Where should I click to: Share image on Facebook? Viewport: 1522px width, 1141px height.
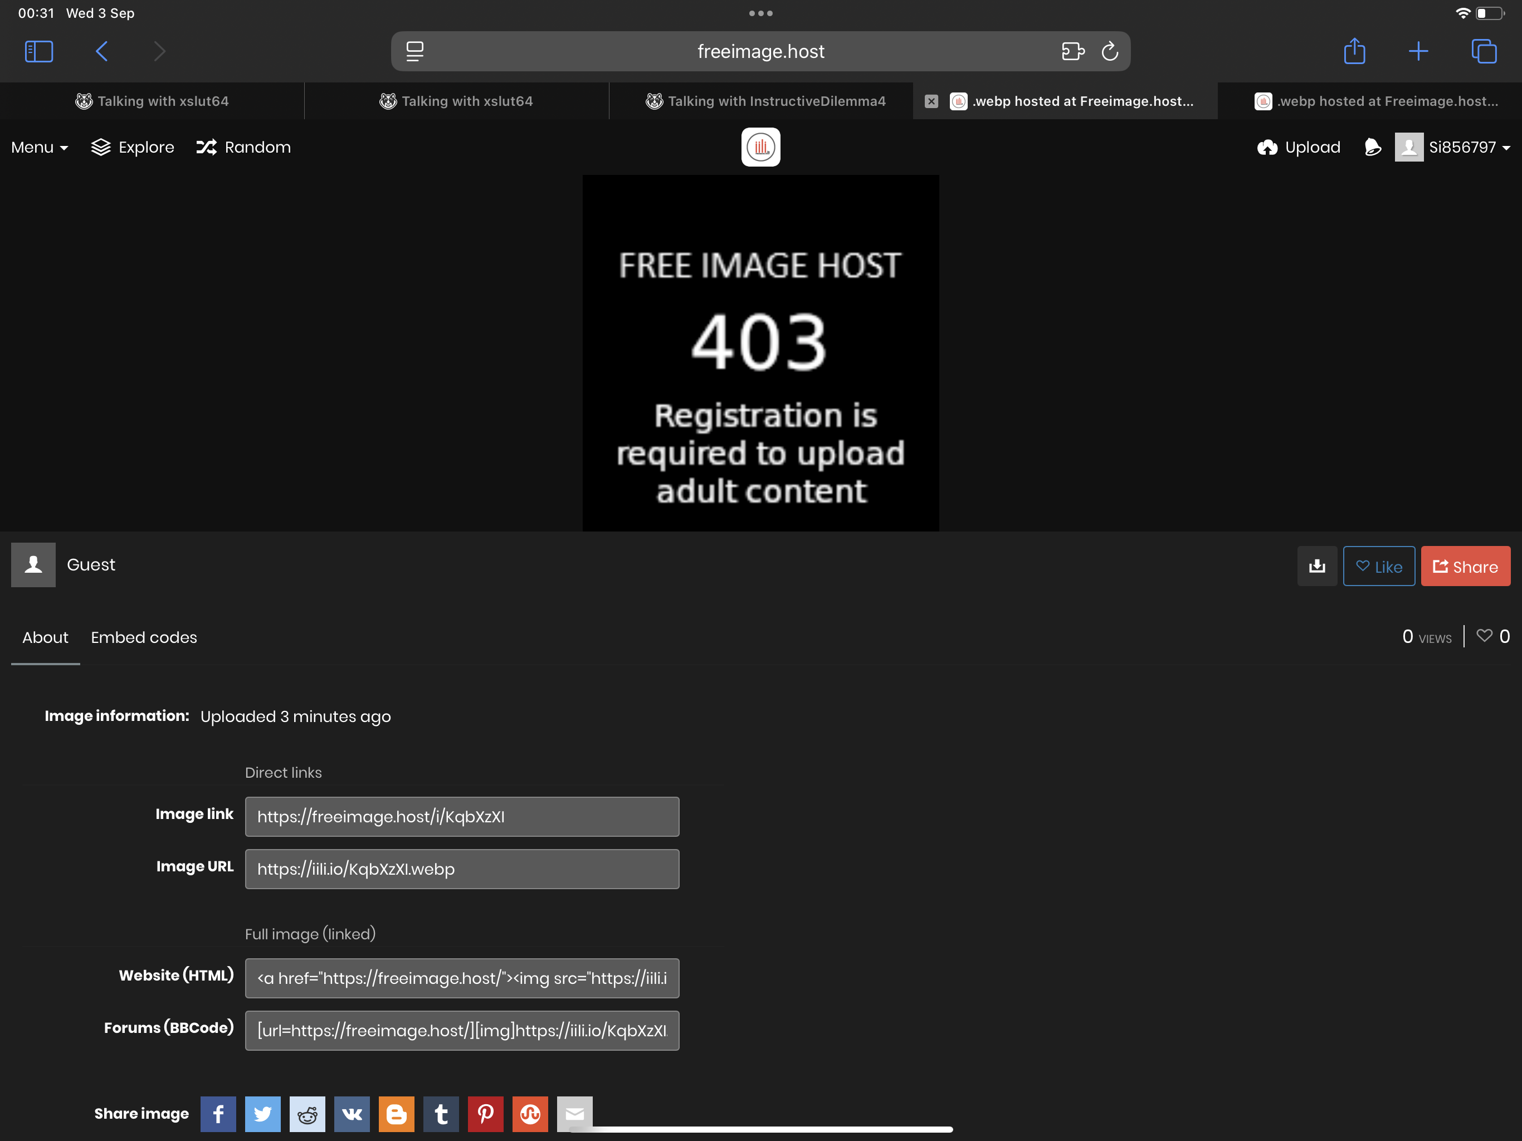coord(218,1114)
